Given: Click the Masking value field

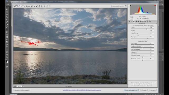Looking at the screenshot, I should pos(152,37).
